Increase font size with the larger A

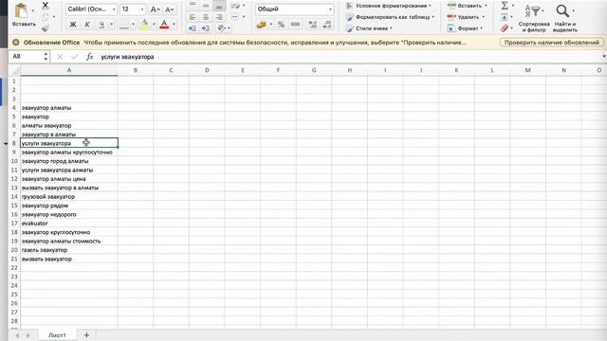point(155,9)
